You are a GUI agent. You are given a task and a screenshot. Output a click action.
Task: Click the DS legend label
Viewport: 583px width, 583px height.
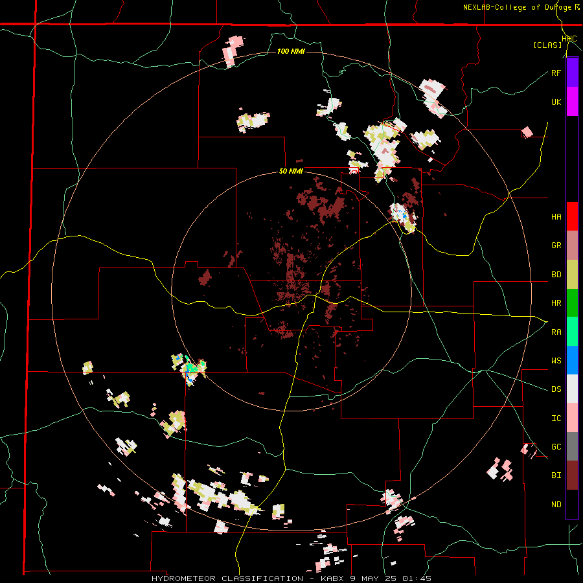tap(556, 389)
